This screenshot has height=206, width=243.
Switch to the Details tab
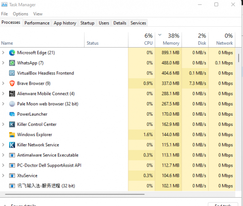[x=120, y=23]
